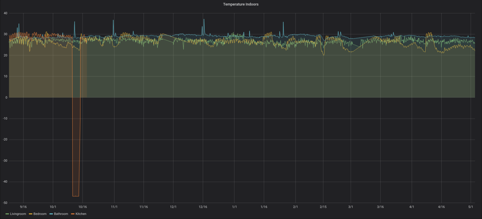The height and width of the screenshot is (219, 482).
Task: Click the 3/1 x-axis date label
Action: click(x=351, y=207)
